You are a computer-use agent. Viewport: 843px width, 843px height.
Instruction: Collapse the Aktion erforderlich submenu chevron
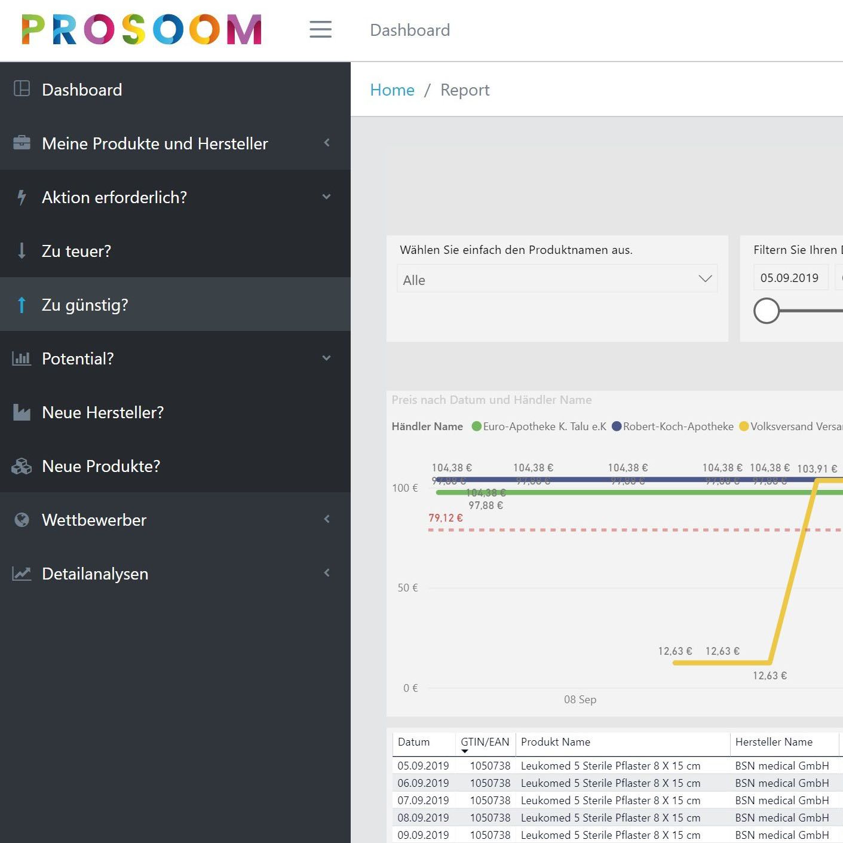pos(326,197)
